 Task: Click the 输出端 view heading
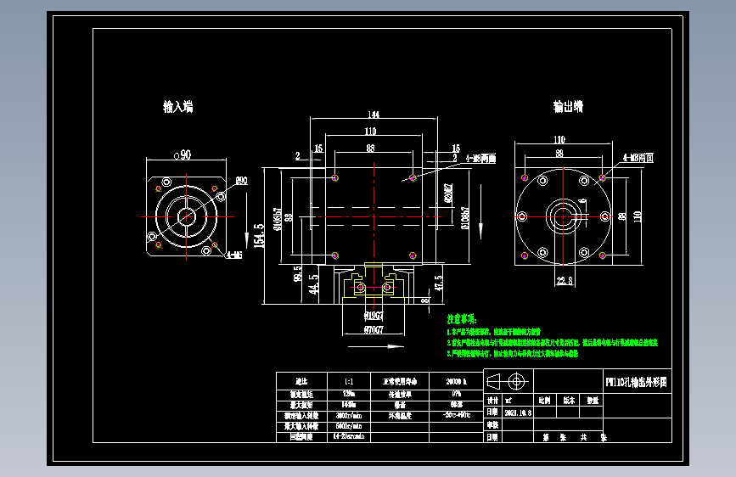pos(568,107)
